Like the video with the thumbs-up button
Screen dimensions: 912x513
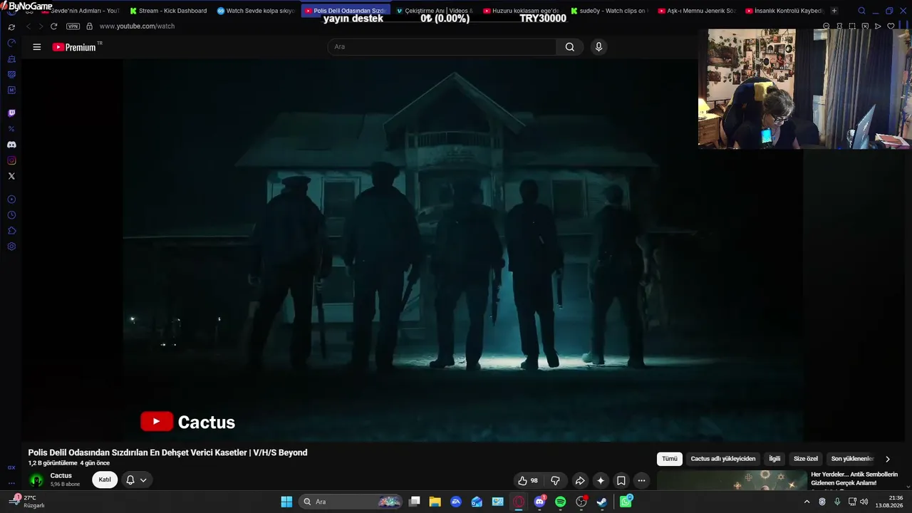coord(528,480)
